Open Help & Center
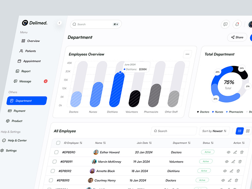This screenshot has height=189, width=252. pos(14,140)
